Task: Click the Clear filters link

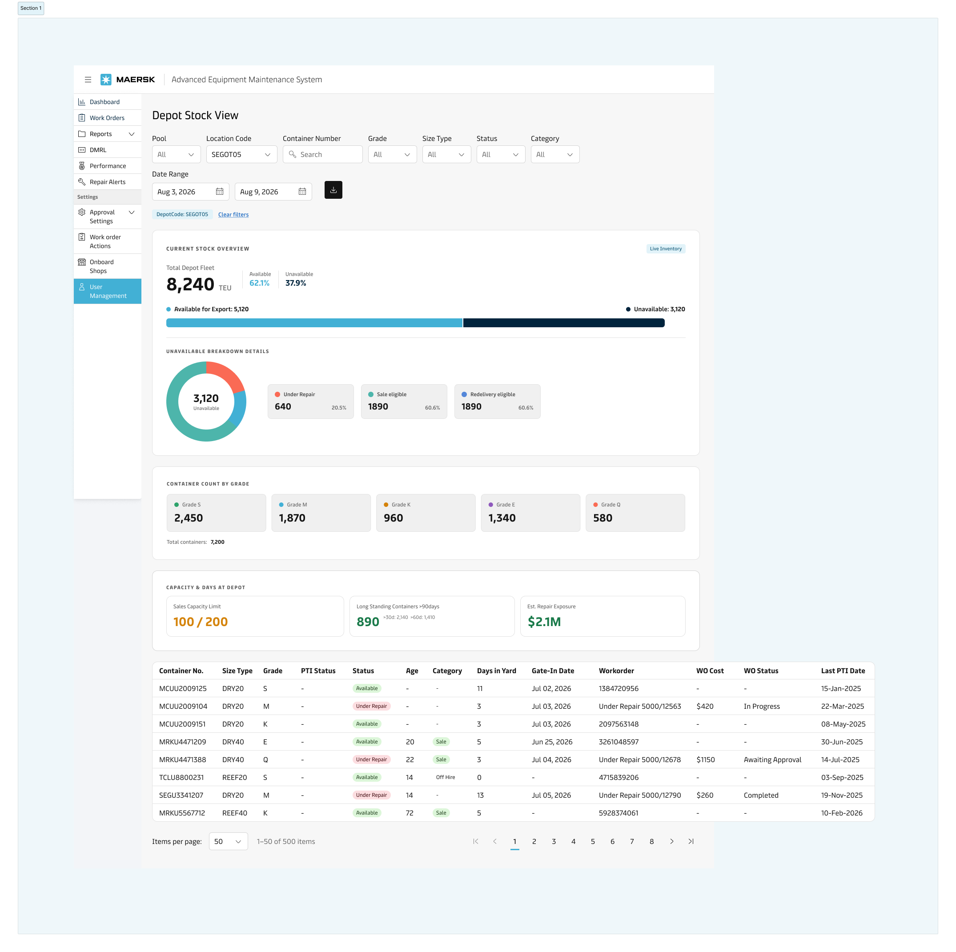Action: click(233, 215)
